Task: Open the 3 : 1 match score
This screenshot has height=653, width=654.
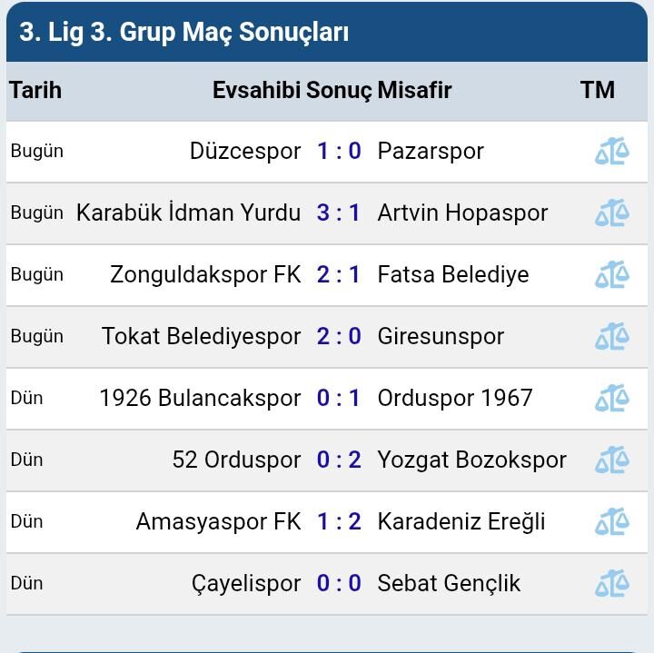Action: [x=339, y=213]
